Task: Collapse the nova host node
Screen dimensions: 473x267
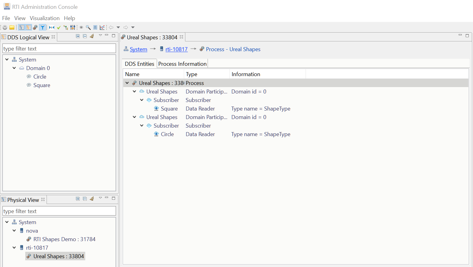Action: click(14, 231)
